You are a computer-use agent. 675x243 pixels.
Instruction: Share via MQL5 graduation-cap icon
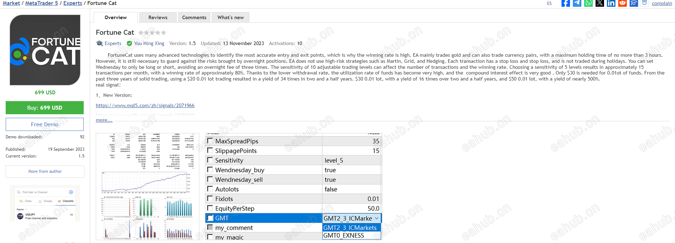point(634,3)
